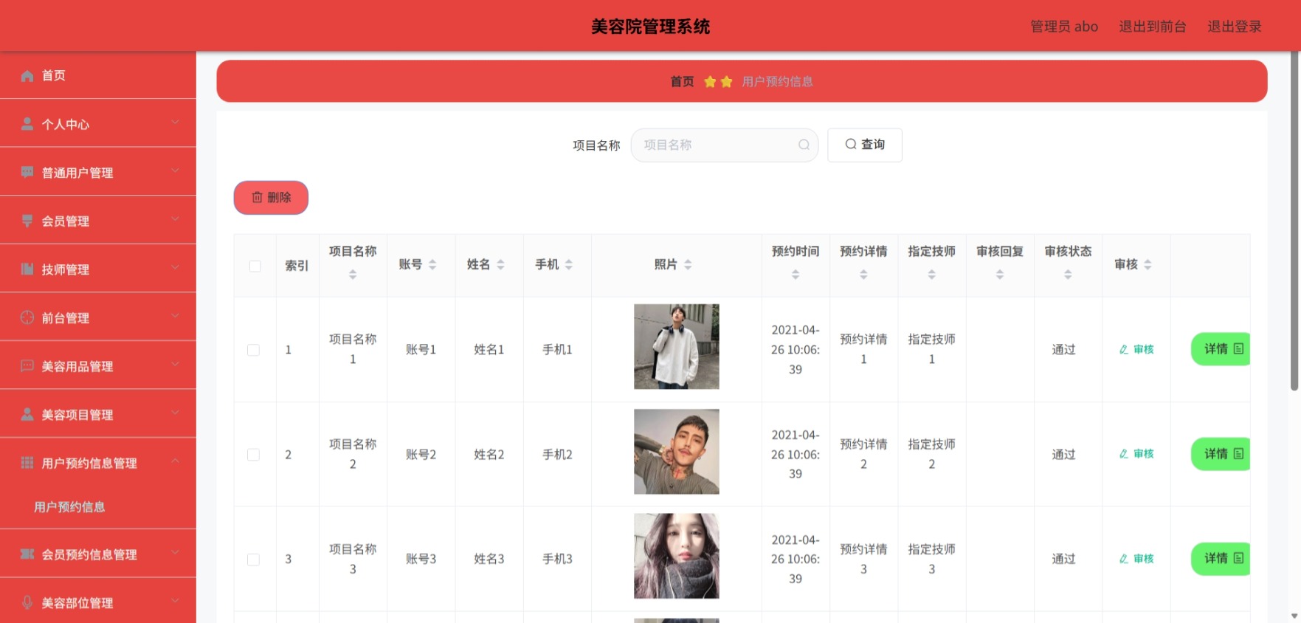
Task: Click 审核 link for row 1
Action: [1136, 349]
